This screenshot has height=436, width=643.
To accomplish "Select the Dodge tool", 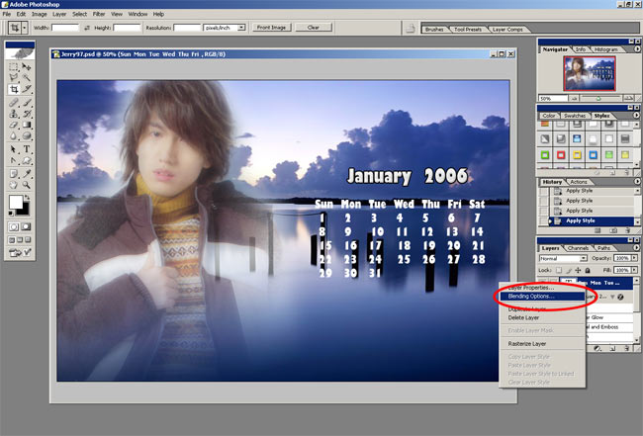I will coord(27,135).
